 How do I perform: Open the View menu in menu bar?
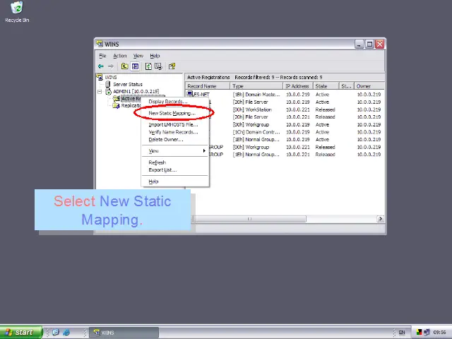click(x=138, y=56)
